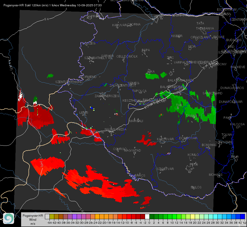Select the pale yellow swatch between 18 and 20
247x227 pixels.
193,216
